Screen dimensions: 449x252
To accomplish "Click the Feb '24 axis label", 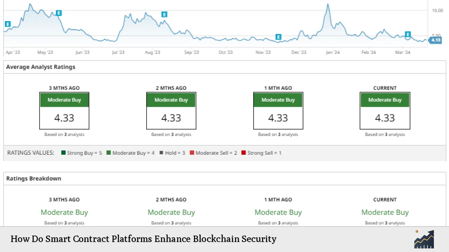I will tap(369, 52).
